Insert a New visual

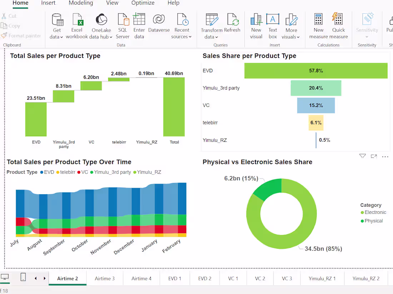click(x=256, y=20)
